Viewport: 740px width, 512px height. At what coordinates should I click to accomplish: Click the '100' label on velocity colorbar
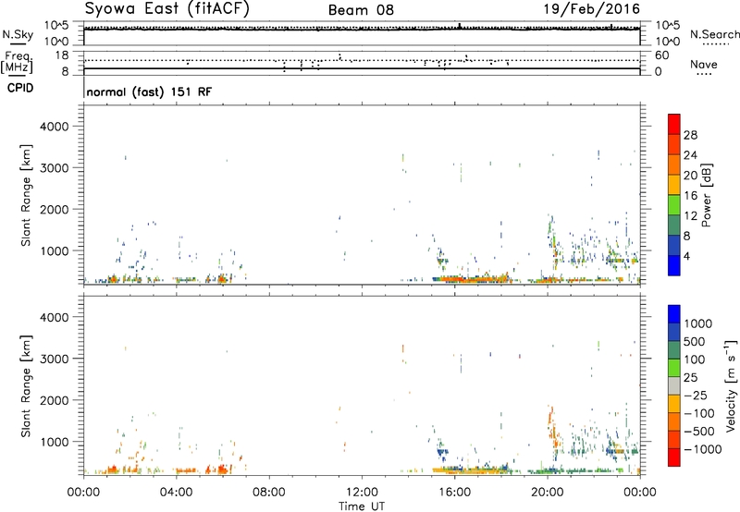pyautogui.click(x=695, y=360)
